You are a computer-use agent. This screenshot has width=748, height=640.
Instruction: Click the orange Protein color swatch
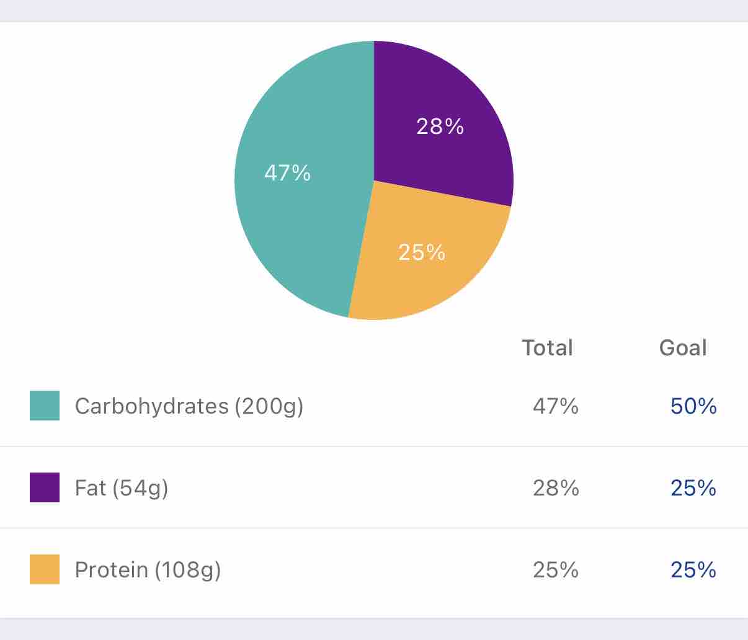[45, 569]
